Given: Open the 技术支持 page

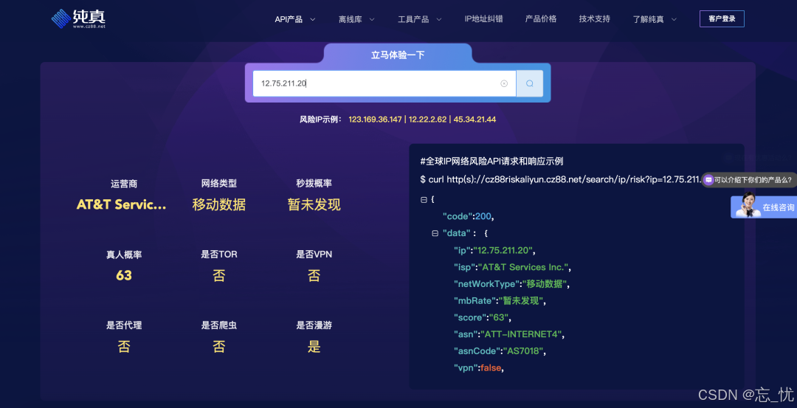Looking at the screenshot, I should [x=594, y=18].
